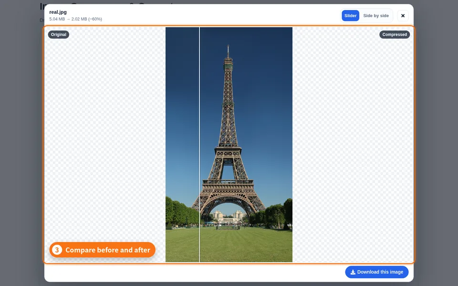Click the real.jpg file name

pyautogui.click(x=58, y=12)
